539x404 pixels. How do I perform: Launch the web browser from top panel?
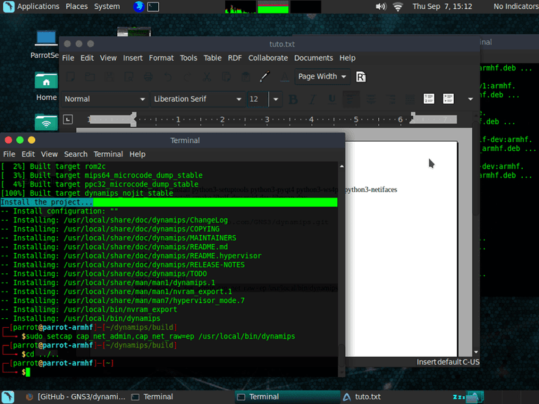coord(139,7)
